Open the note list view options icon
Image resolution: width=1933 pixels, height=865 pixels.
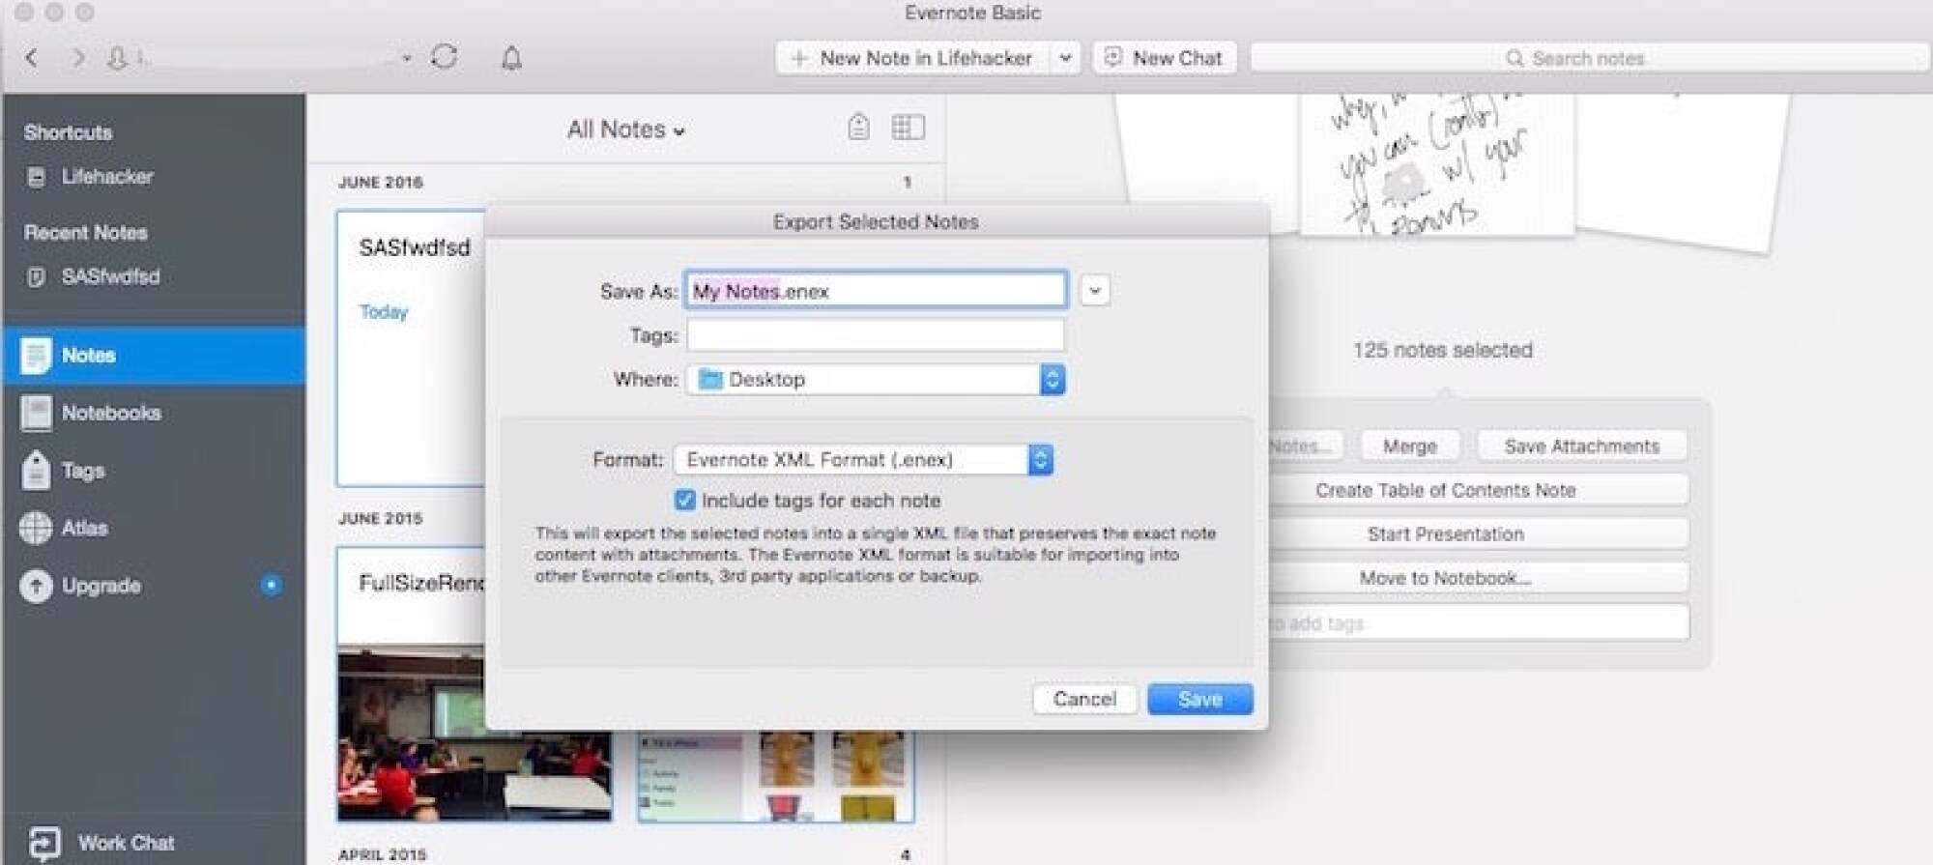(x=908, y=127)
